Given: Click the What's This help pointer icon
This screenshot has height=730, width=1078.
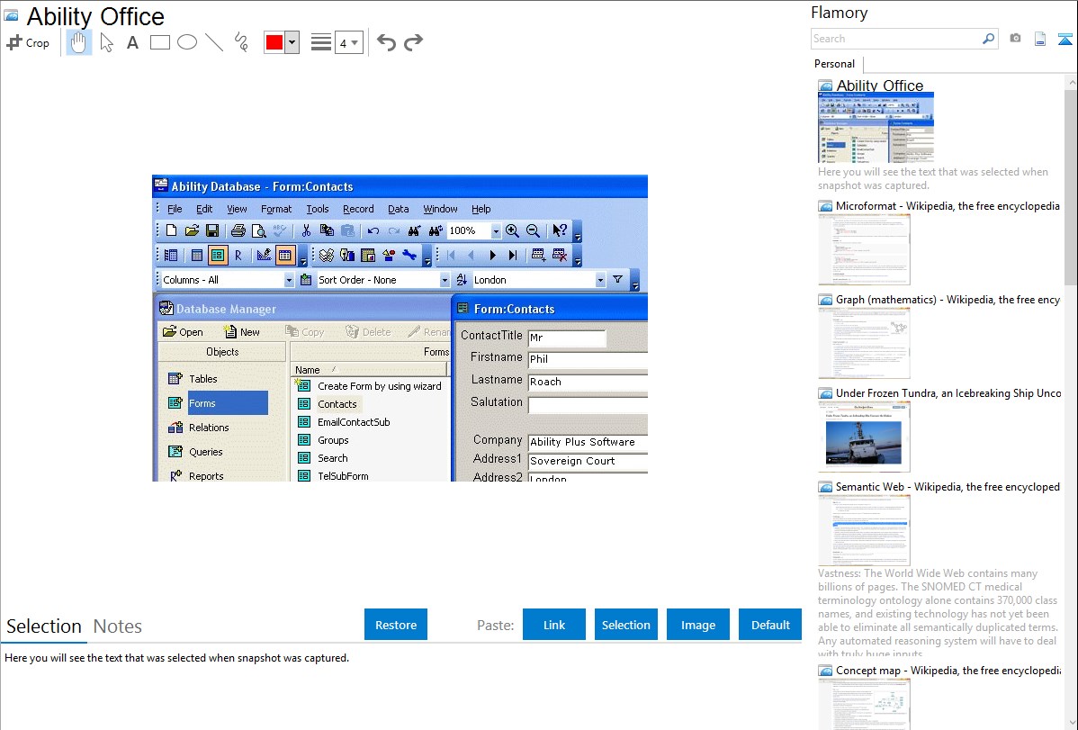Looking at the screenshot, I should tap(560, 230).
